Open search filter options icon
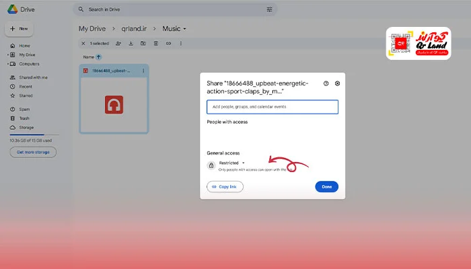 coord(270,9)
